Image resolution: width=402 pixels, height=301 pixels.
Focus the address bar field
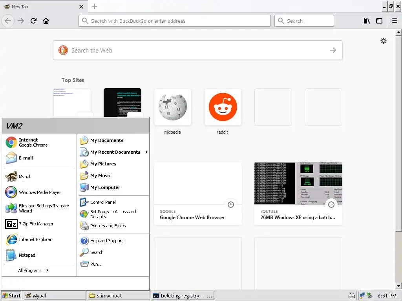174,21
